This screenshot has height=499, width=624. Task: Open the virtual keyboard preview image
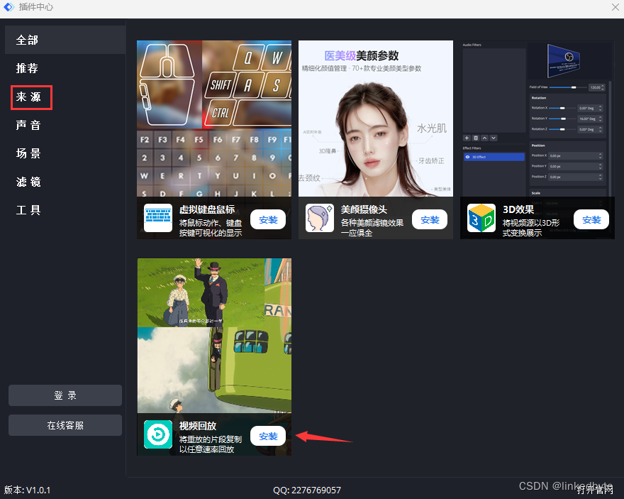214,119
